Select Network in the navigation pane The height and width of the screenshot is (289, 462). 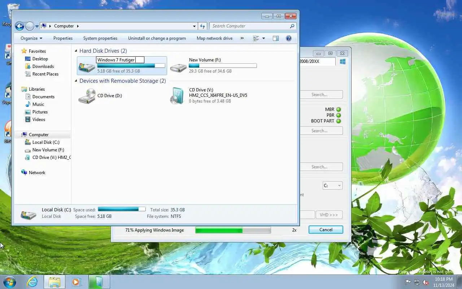37,173
